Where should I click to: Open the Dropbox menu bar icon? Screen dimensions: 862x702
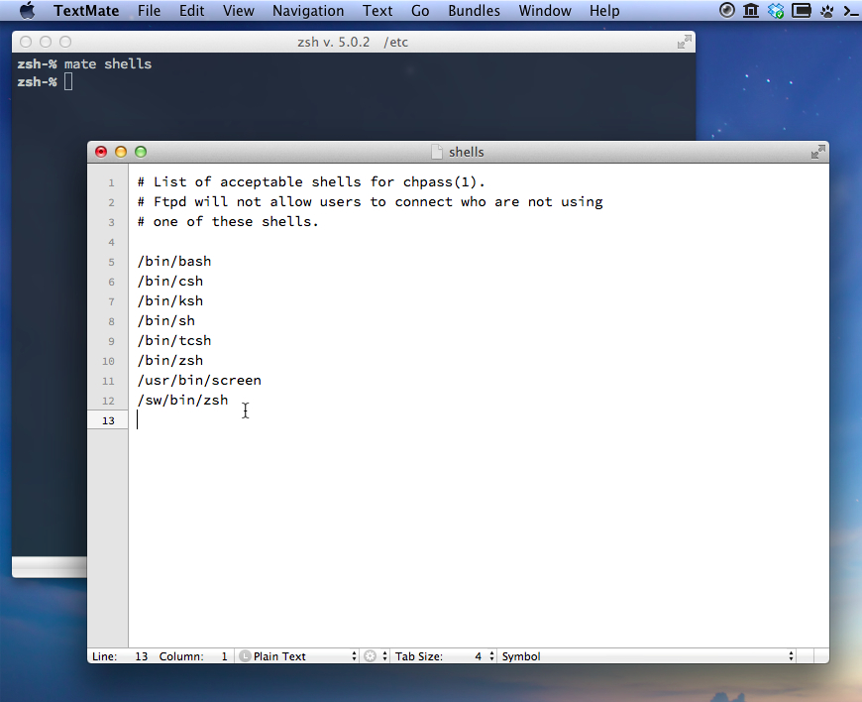click(x=776, y=11)
